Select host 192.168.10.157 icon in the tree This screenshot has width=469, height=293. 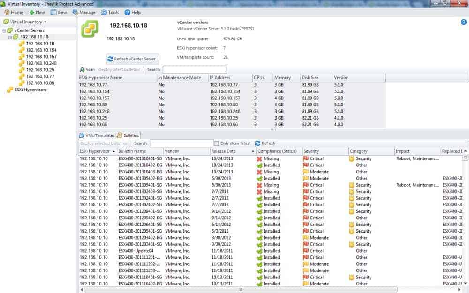[x=22, y=57]
